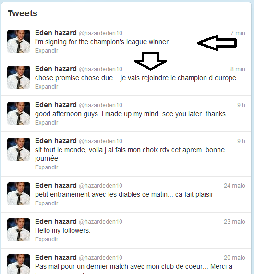Click @hazardeden10 handle in 'Hello my followers' tweet
Image resolution: width=254 pixels, height=274 pixels.
[100, 222]
